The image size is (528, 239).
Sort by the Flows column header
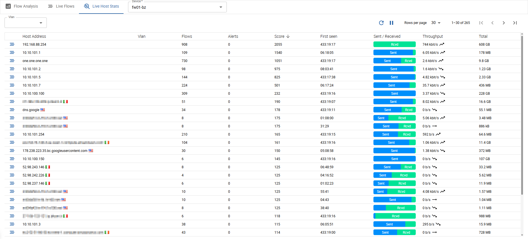[x=187, y=36]
